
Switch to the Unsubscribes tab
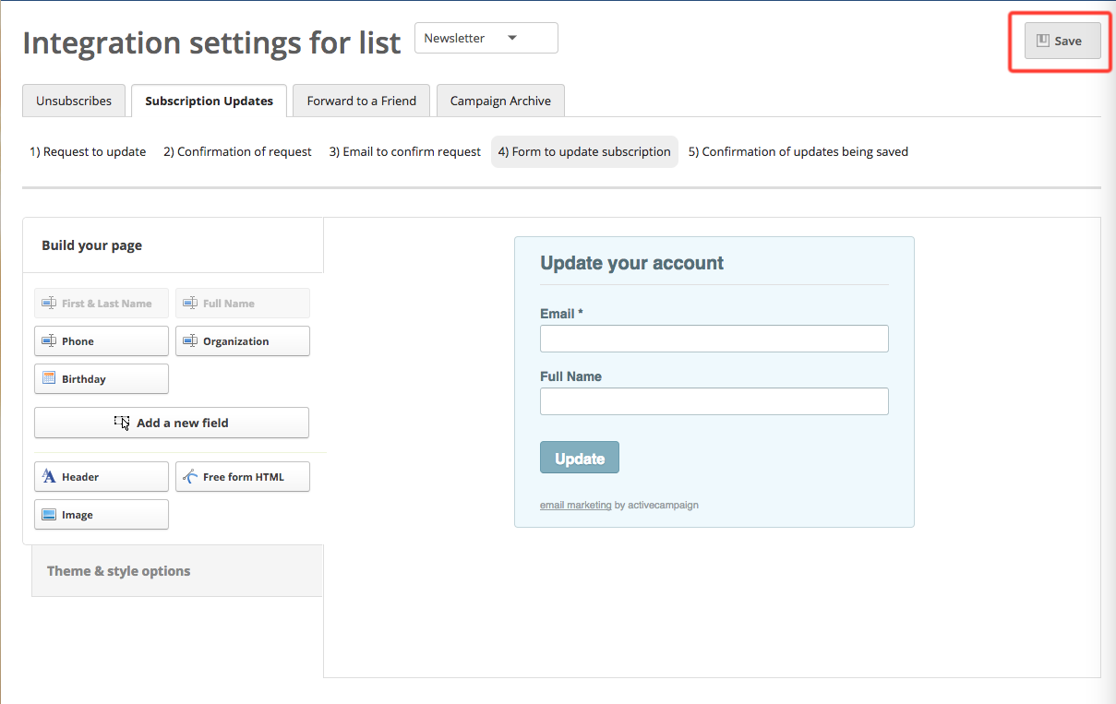pos(73,100)
